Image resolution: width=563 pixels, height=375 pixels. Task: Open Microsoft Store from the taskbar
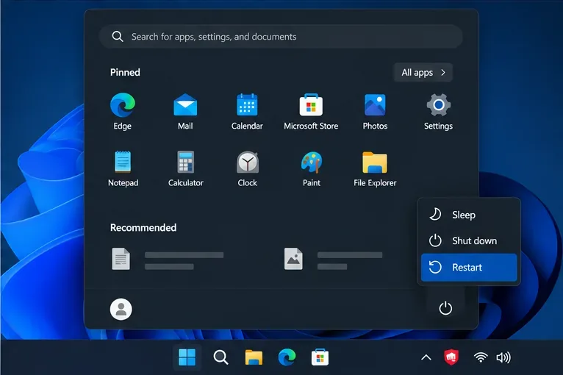coord(320,357)
